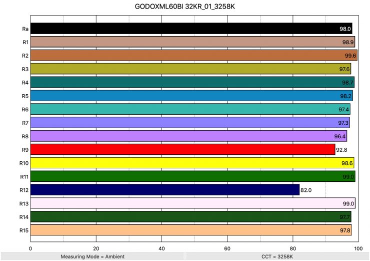370x261 pixels.
Task: Click the 60 tick on the x-axis
Action: click(x=227, y=247)
